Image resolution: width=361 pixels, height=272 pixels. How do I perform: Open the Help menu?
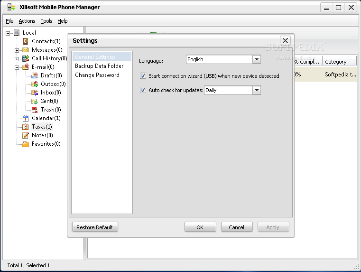click(63, 21)
